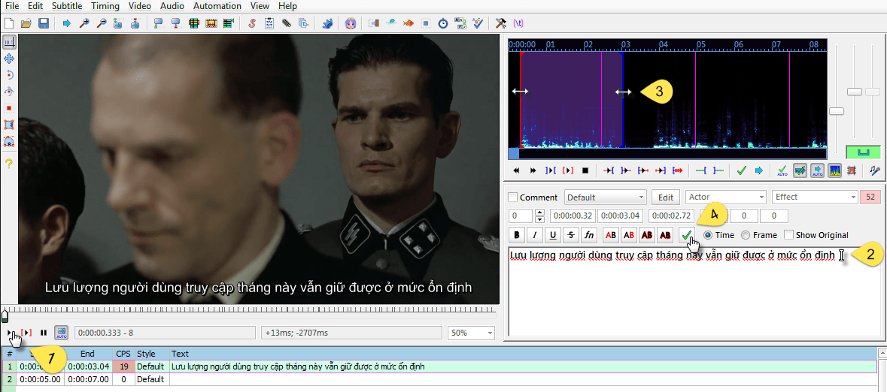Open the Timing menu

pos(105,6)
